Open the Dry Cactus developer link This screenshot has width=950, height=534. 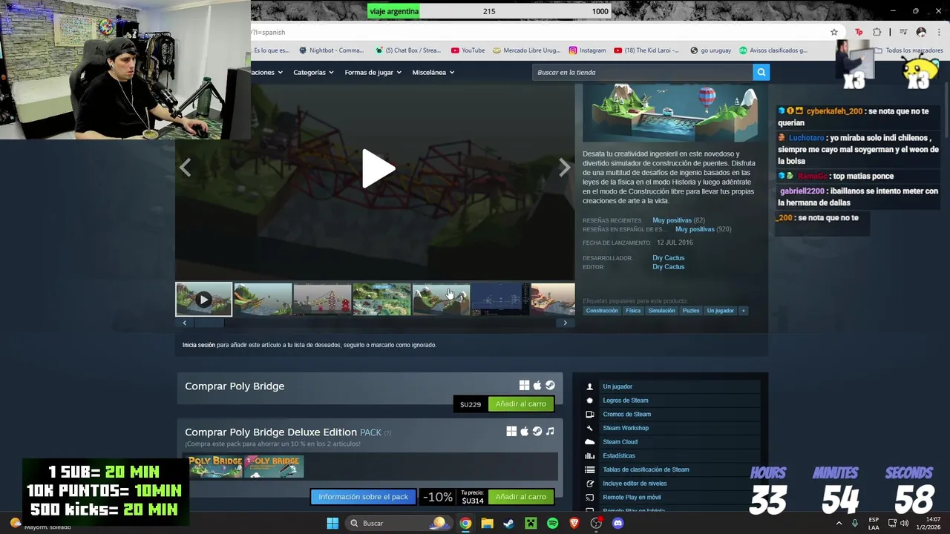coord(669,258)
